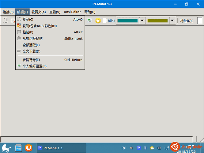This screenshot has width=204, height=153.
Task: Click the keyboard tray icon
Action: [159, 148]
